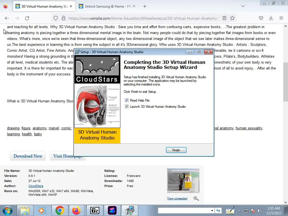Open the marvel tag link

click(x=54, y=128)
